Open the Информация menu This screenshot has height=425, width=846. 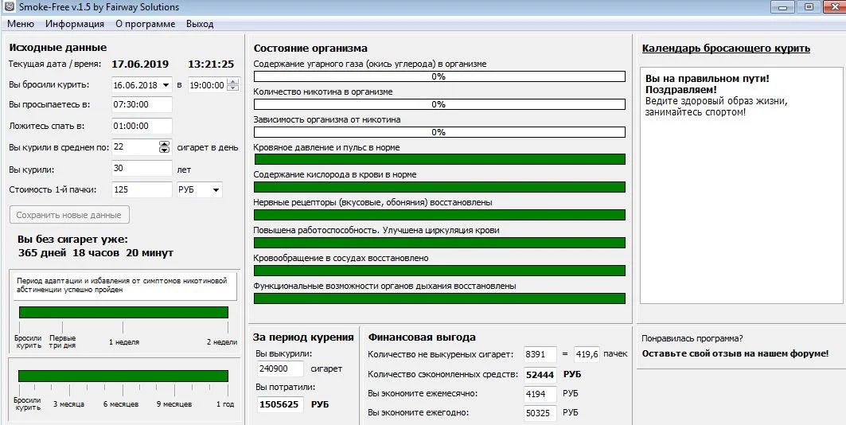click(75, 24)
